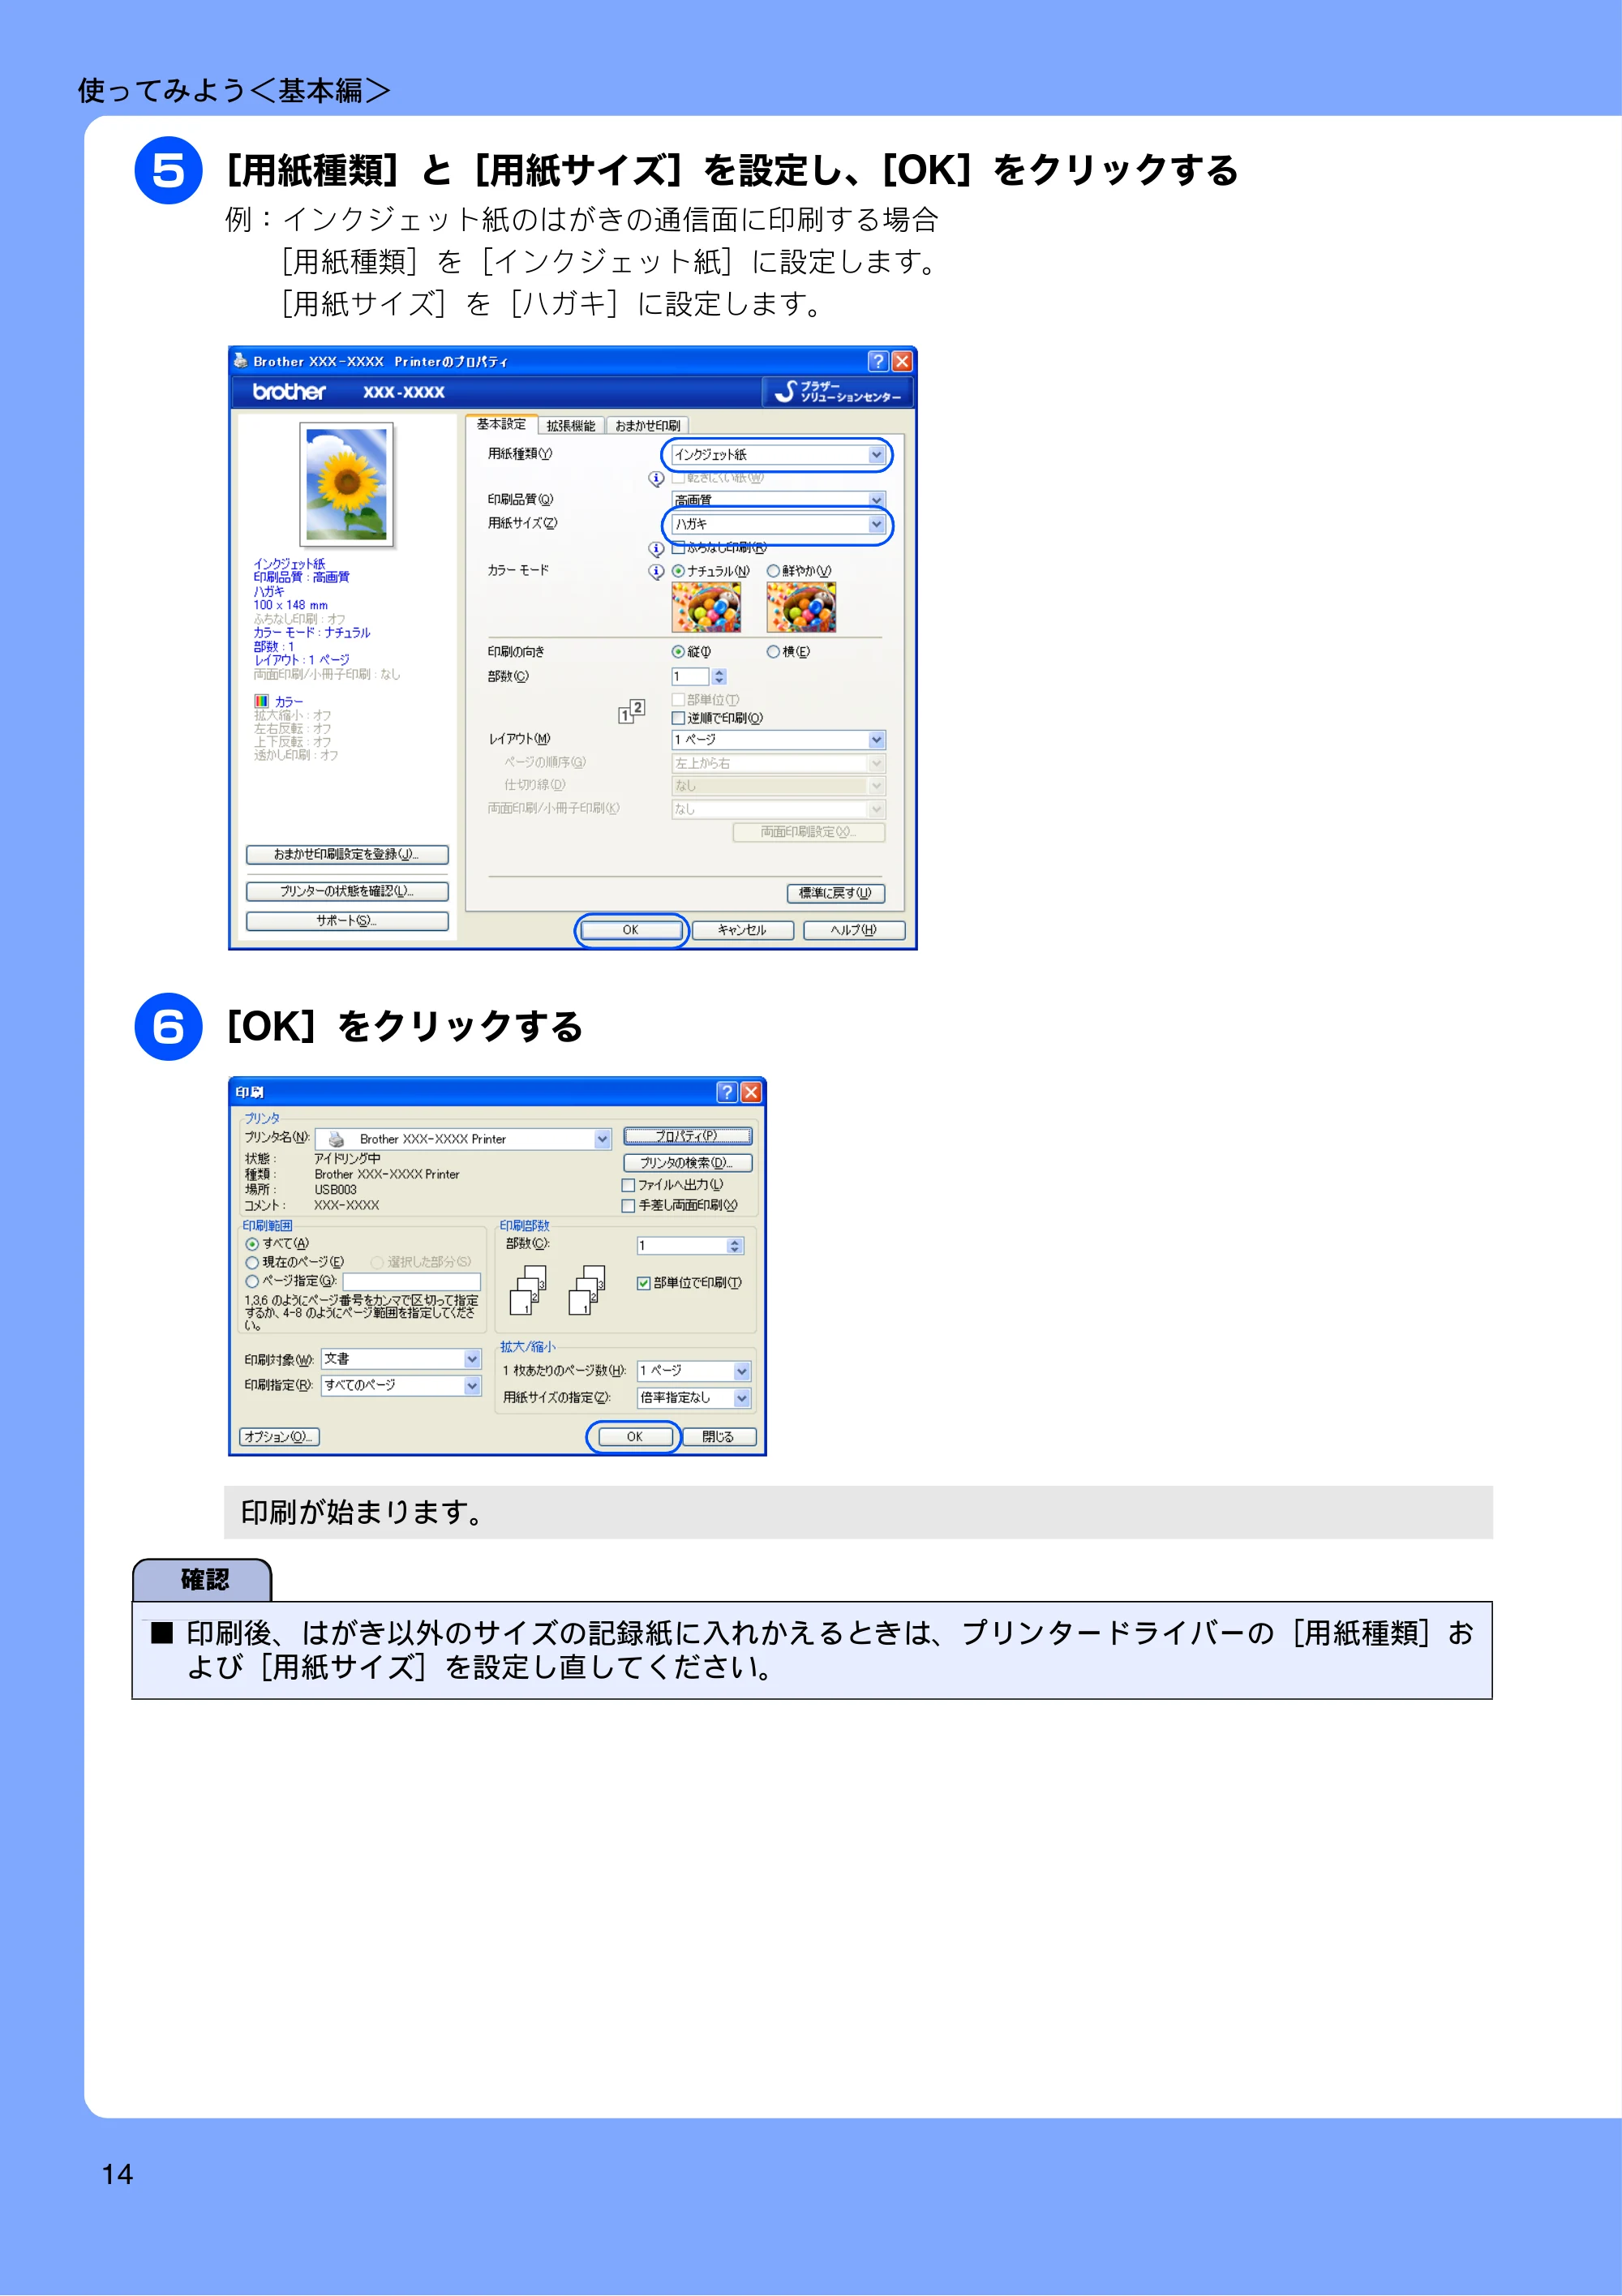Viewport: 1622px width, 2296px height.
Task: Click the 部数 copies stepper in properties dialog
Action: coord(719,677)
